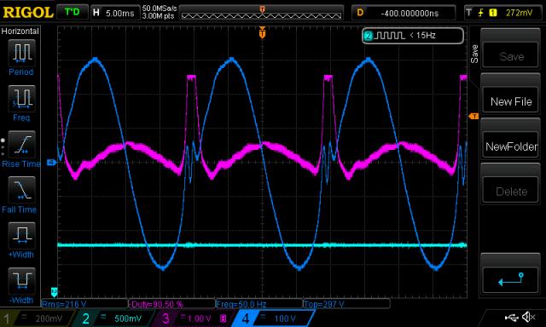
Task: Click the NewFolder button
Action: tap(511, 146)
